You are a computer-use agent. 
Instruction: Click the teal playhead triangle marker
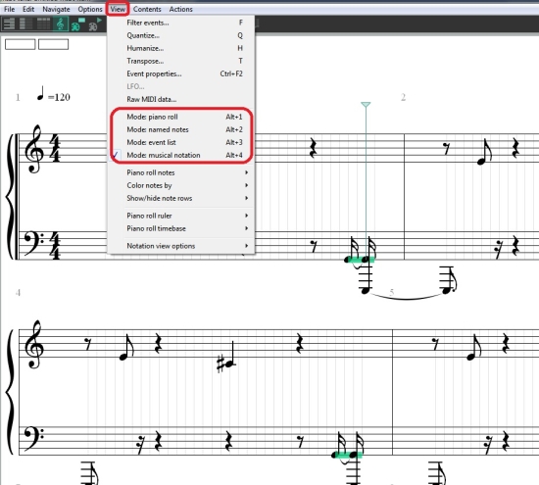(x=366, y=104)
